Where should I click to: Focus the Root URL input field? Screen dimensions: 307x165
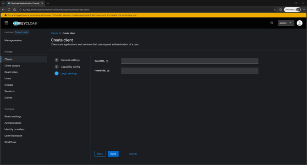190,61
